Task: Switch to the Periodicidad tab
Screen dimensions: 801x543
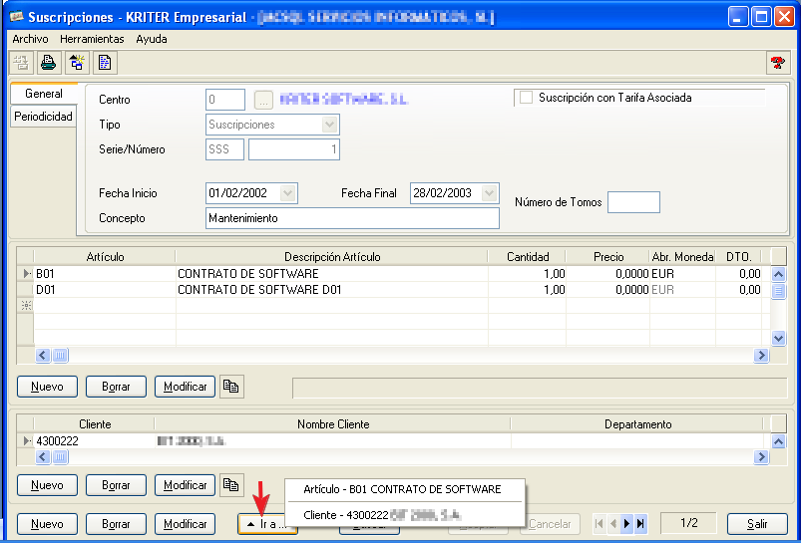Action: click(x=44, y=117)
